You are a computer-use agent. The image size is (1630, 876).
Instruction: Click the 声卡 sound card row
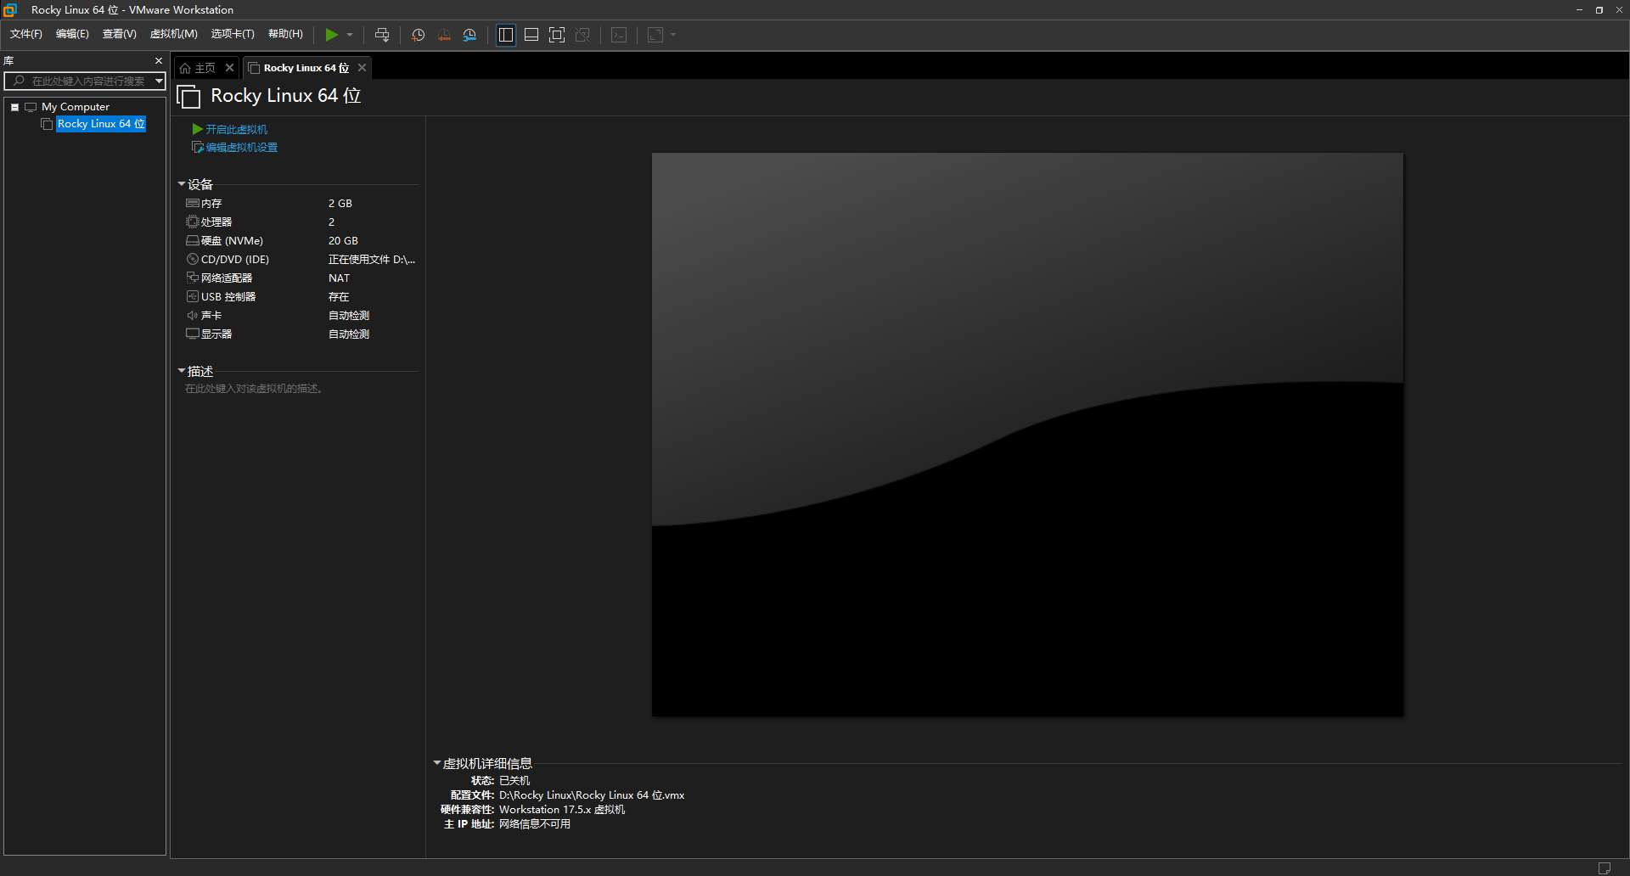pos(301,316)
